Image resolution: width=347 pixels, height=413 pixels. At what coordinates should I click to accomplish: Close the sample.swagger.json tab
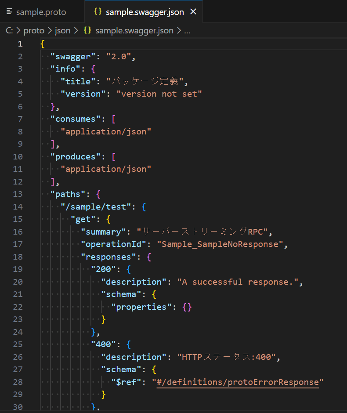(x=193, y=11)
